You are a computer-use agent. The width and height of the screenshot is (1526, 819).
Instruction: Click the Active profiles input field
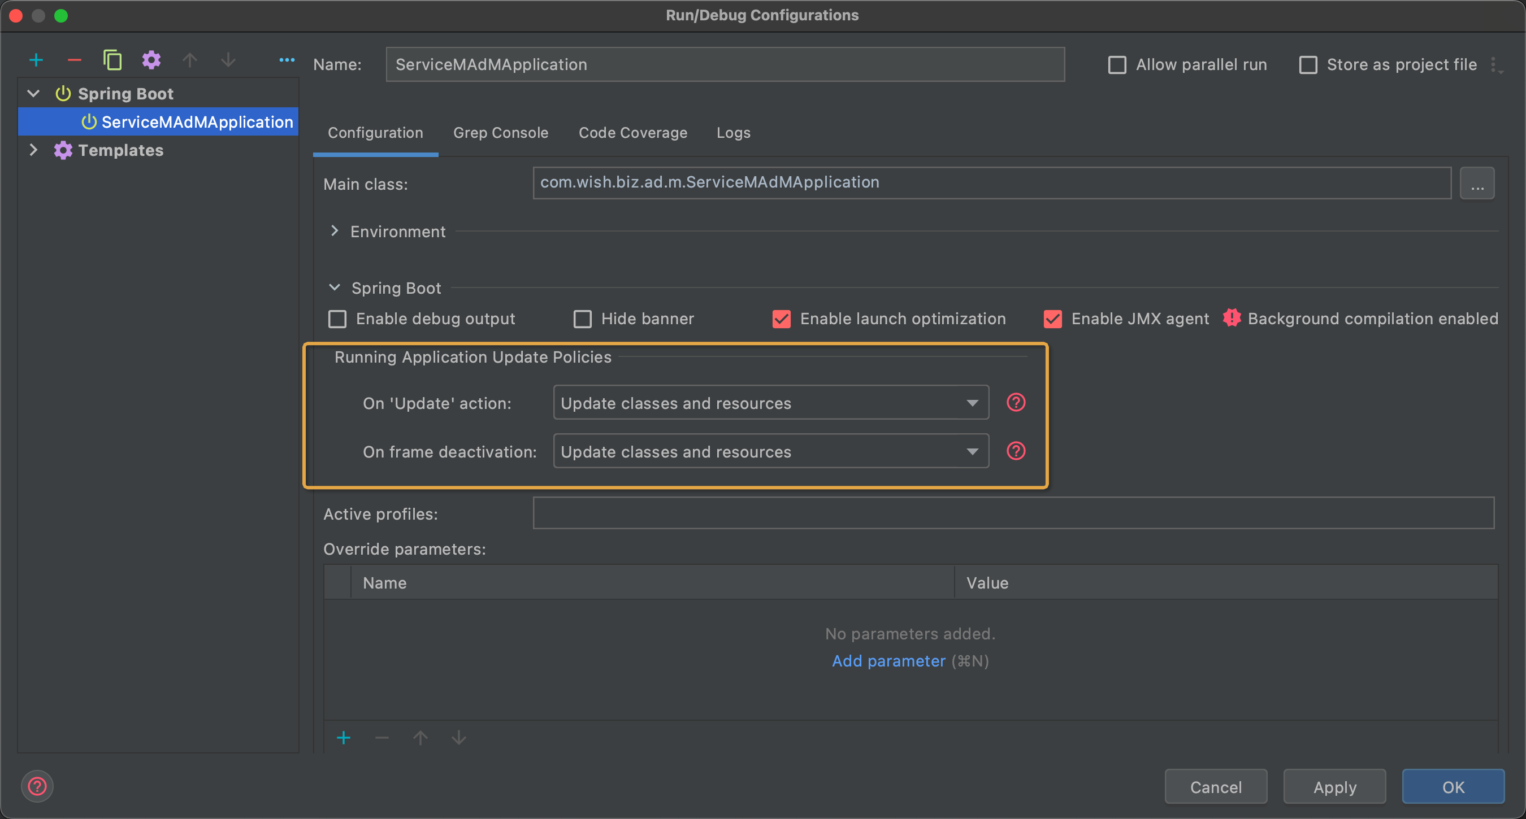coord(1013,513)
